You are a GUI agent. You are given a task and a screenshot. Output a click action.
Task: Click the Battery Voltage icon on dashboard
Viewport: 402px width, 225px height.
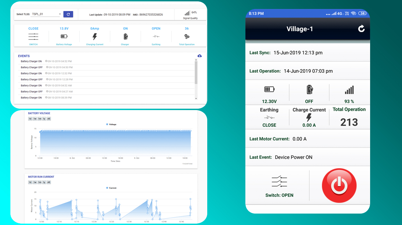64,36
